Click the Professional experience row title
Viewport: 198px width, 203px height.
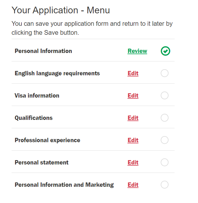(x=47, y=140)
